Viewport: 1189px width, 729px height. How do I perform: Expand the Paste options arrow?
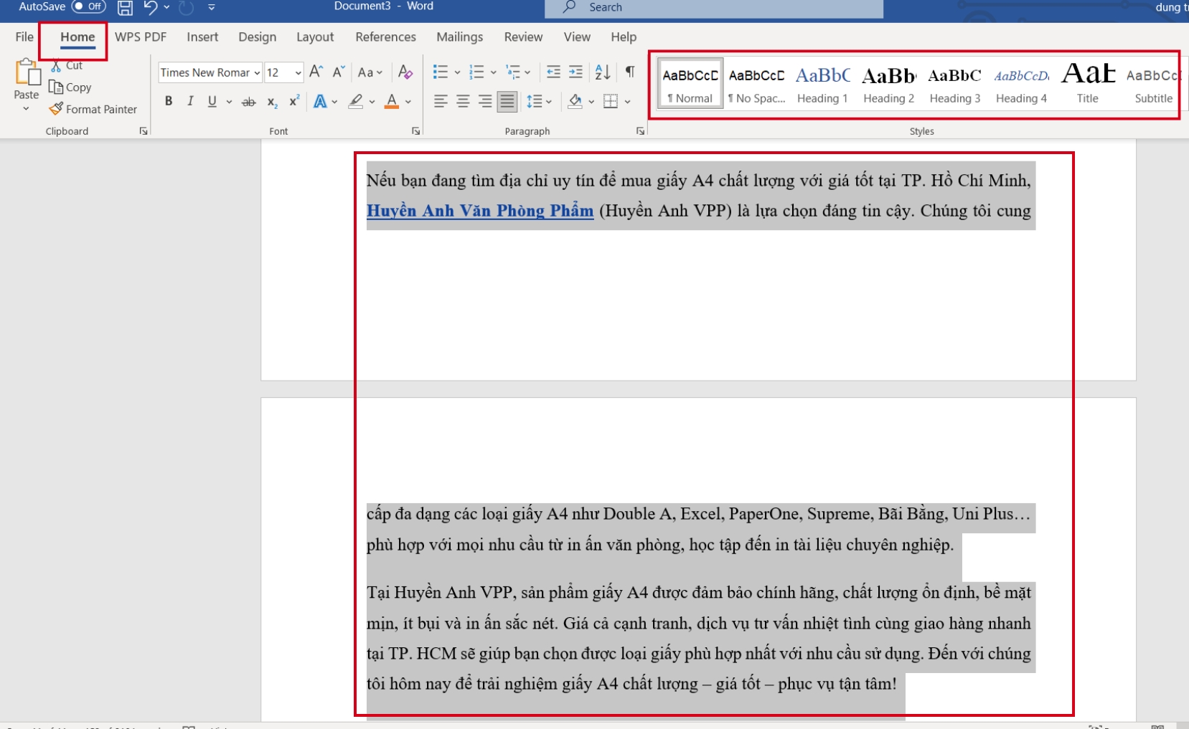coord(26,109)
